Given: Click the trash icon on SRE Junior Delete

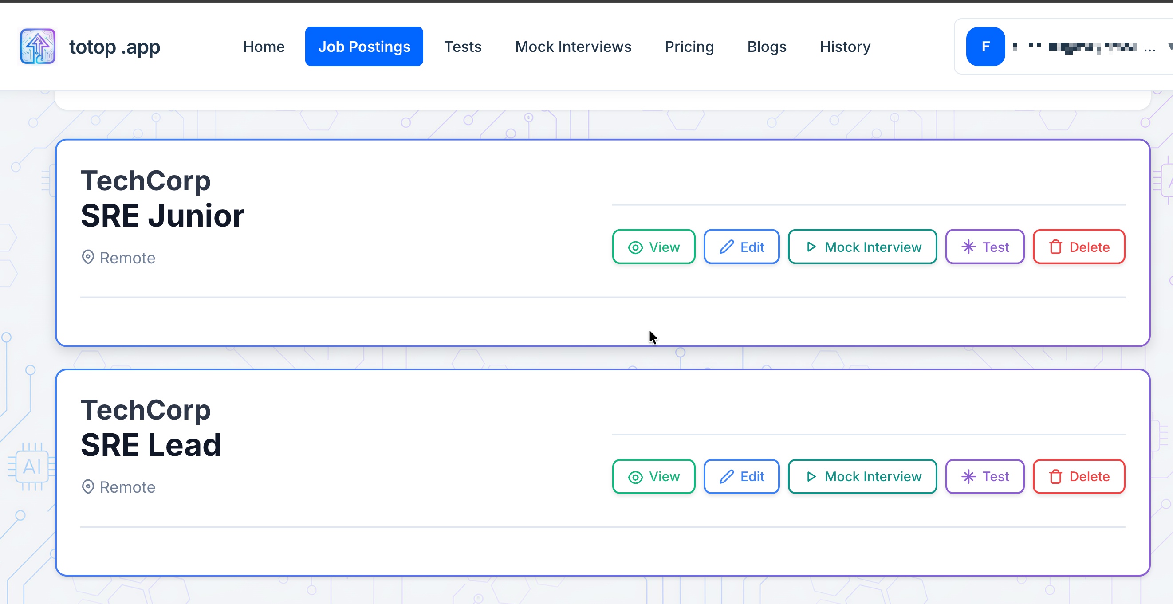Looking at the screenshot, I should coord(1055,247).
